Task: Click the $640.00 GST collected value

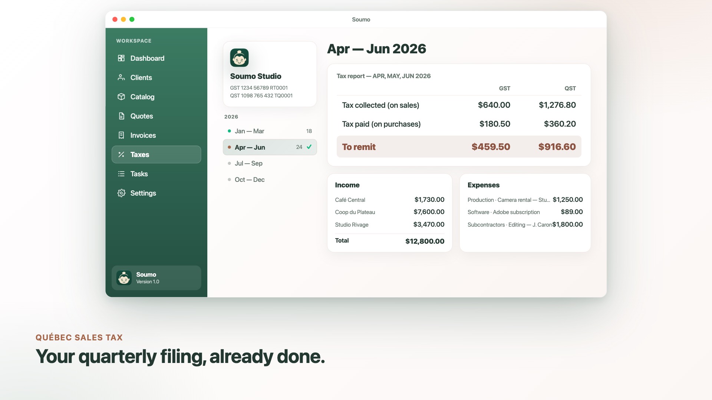Action: pyautogui.click(x=494, y=105)
